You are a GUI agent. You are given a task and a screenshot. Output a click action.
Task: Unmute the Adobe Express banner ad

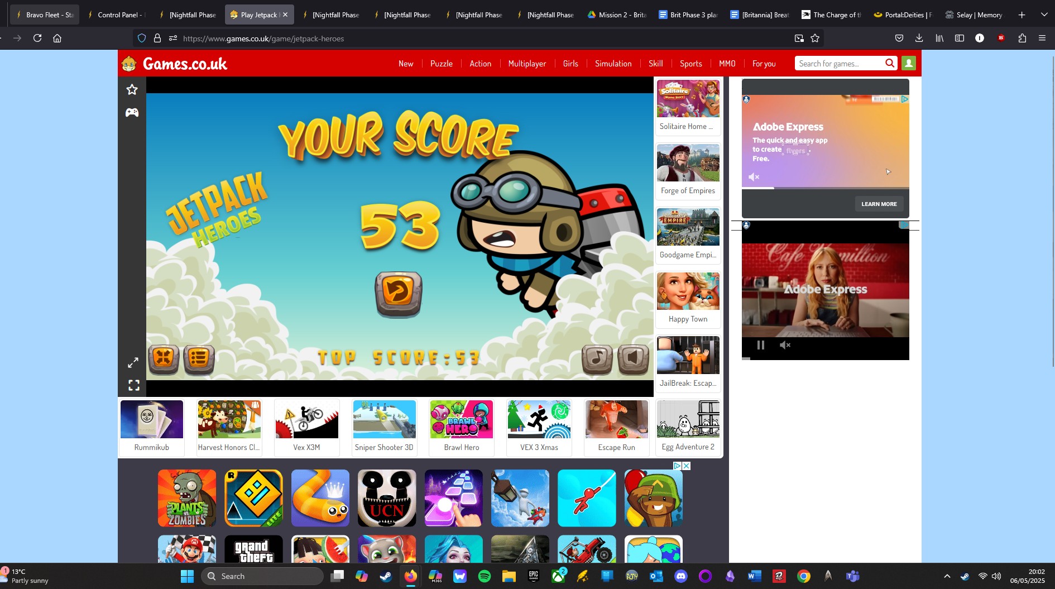(x=754, y=177)
